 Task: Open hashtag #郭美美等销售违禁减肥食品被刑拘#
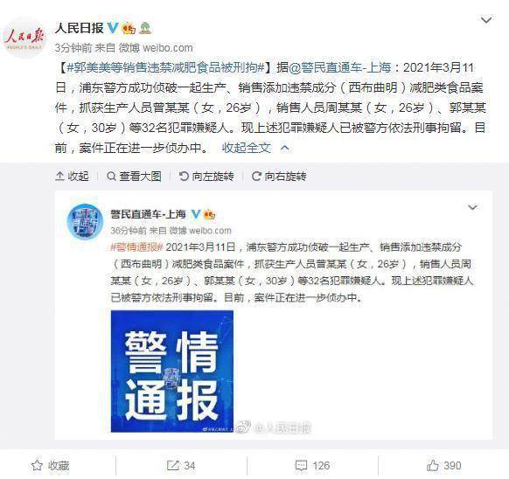pyautogui.click(x=166, y=67)
